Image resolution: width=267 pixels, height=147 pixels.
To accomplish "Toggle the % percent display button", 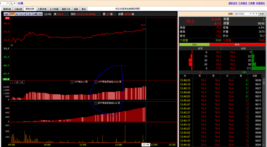I will tap(21, 14).
